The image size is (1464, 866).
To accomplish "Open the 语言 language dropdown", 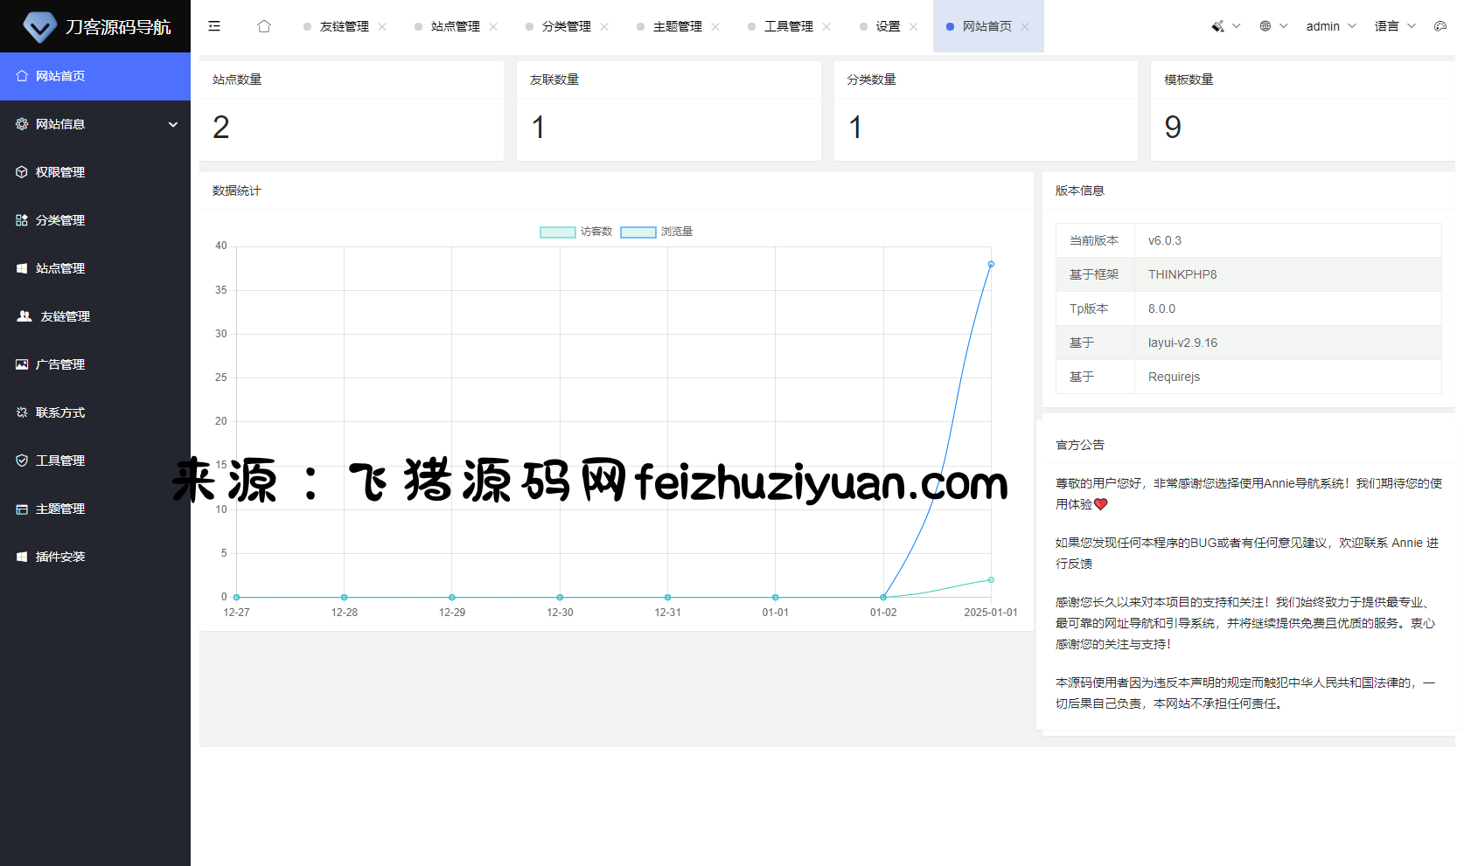I will click(x=1394, y=26).
